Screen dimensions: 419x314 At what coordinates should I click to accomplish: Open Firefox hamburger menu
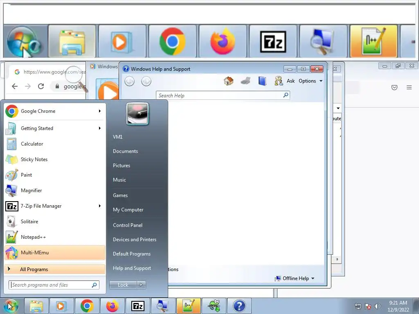click(409, 87)
